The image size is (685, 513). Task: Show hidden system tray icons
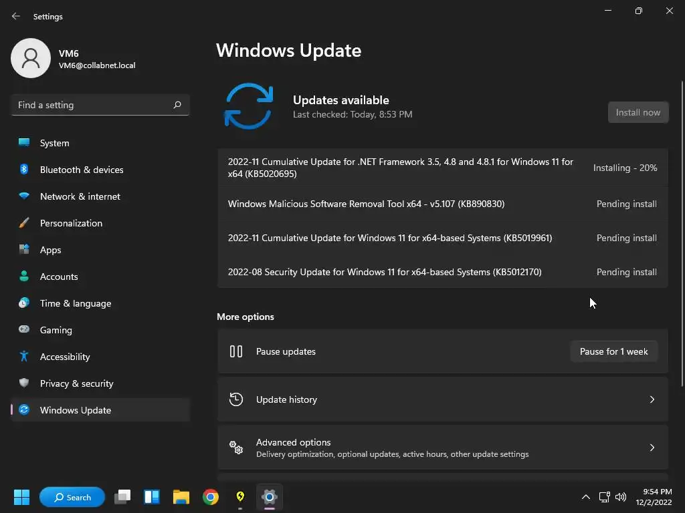[x=586, y=497]
